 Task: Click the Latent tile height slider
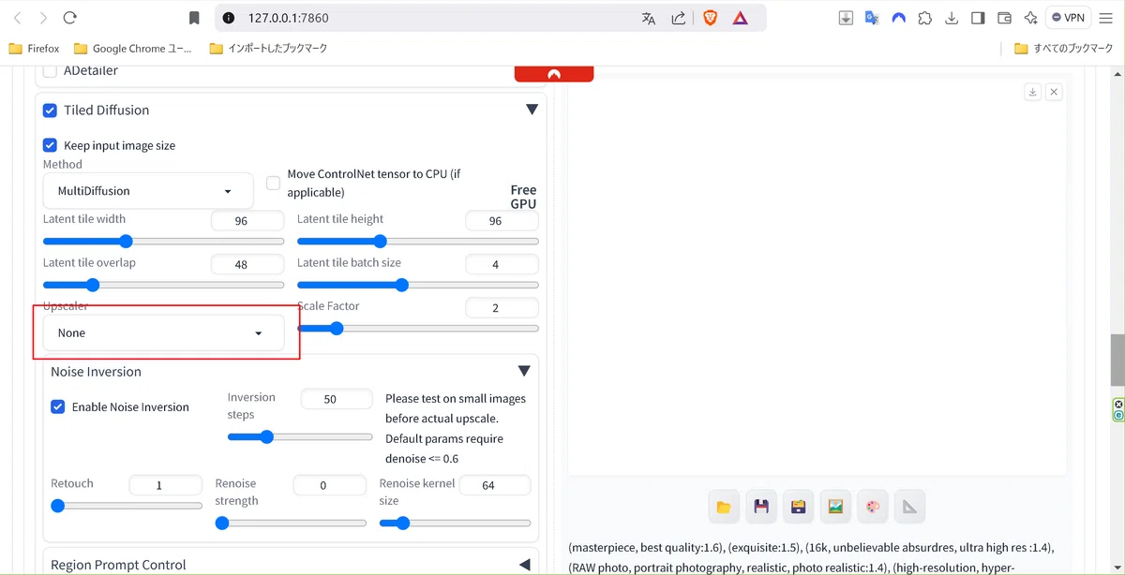(x=418, y=242)
